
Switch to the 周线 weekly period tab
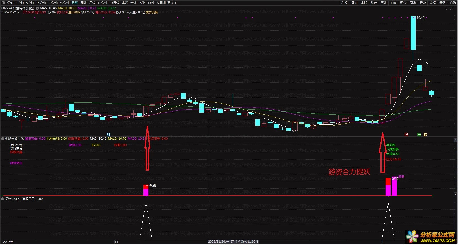[84, 3]
